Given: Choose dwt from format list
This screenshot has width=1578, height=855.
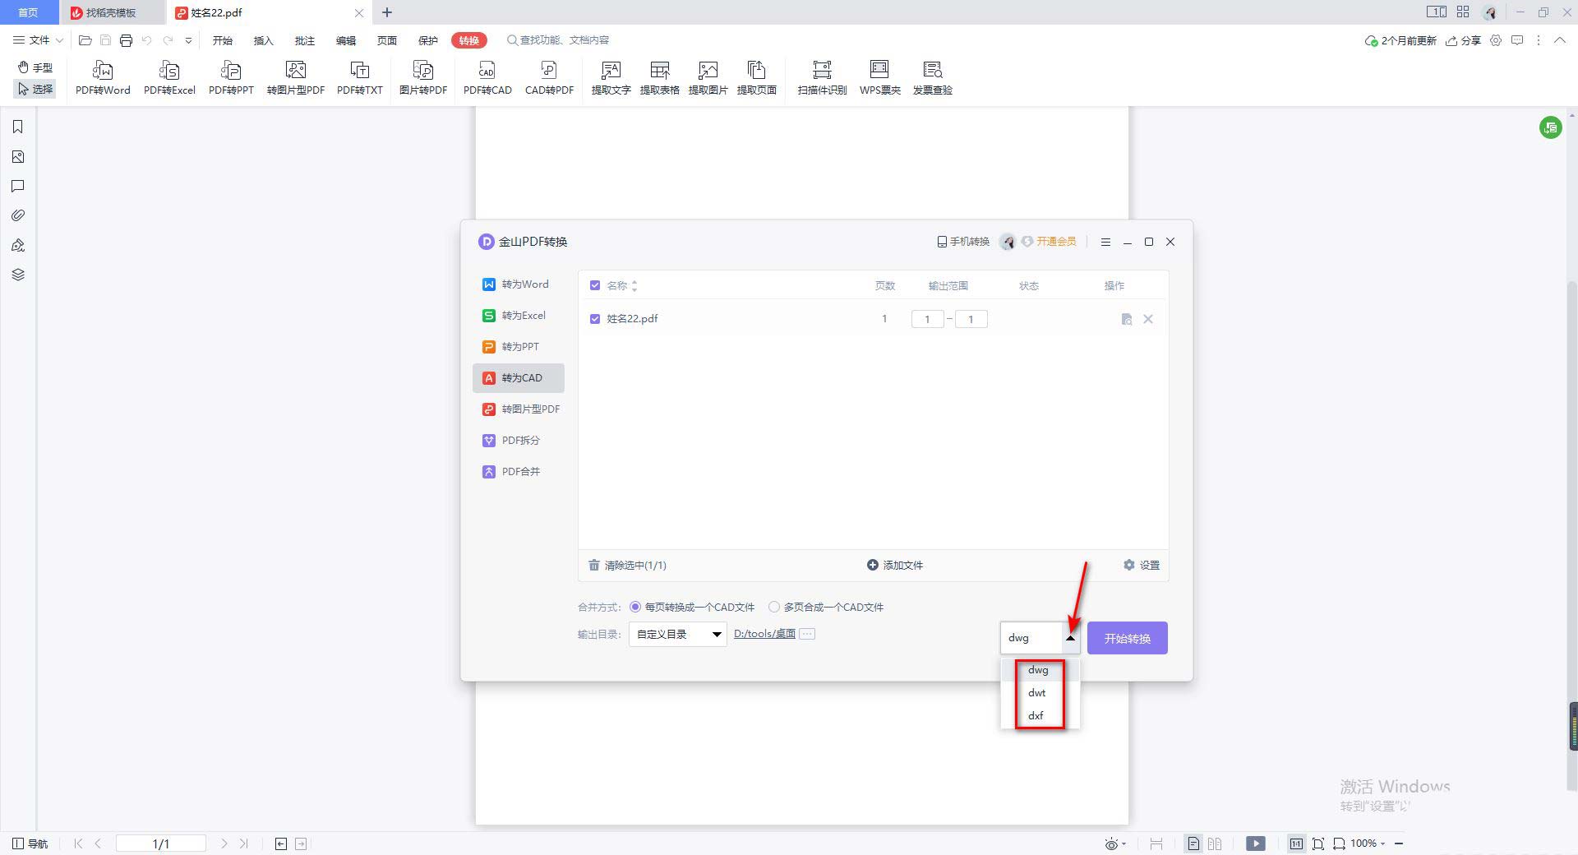Looking at the screenshot, I should pyautogui.click(x=1040, y=693).
